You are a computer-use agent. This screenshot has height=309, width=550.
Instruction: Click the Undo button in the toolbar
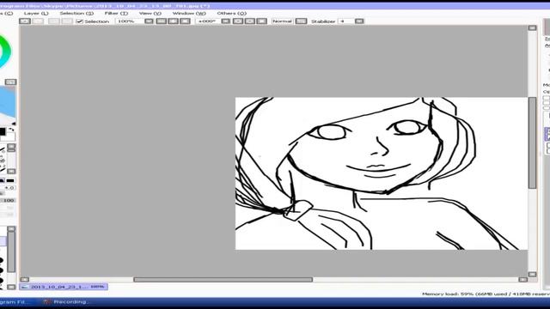[25, 21]
